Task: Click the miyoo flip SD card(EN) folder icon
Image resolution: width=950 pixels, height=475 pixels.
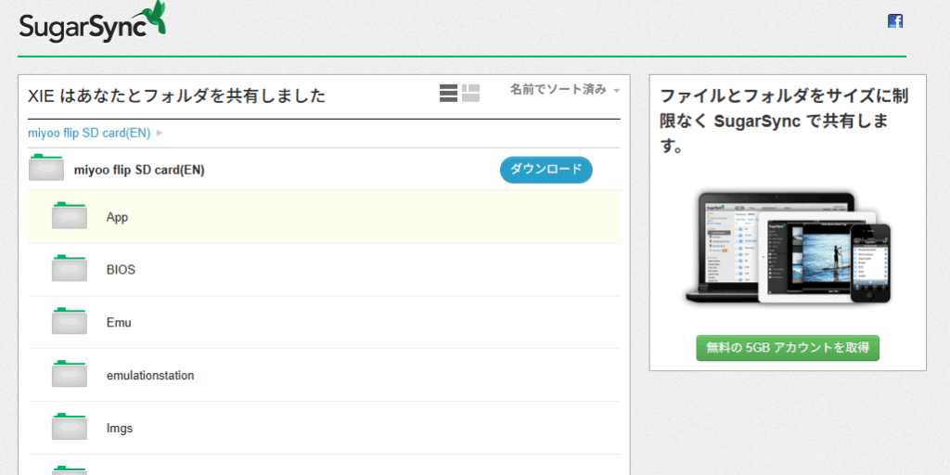Action: pos(46,167)
